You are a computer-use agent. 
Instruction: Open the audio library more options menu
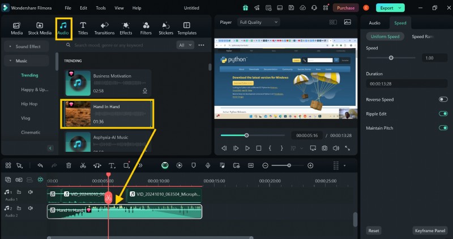coord(202,45)
